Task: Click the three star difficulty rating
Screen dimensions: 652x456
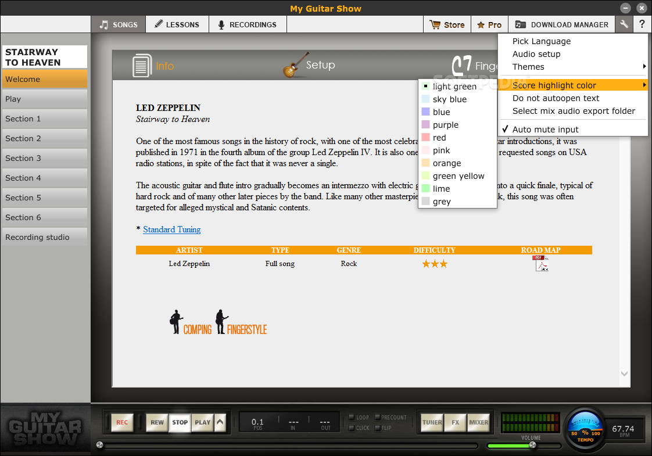Action: click(435, 264)
